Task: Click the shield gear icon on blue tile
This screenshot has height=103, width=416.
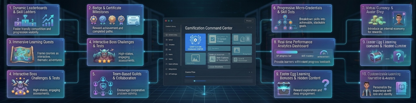Action: coord(196,40)
